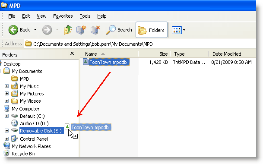Select My Network Places in tree
Viewport: 263px width, 164px height.
pos(31,146)
